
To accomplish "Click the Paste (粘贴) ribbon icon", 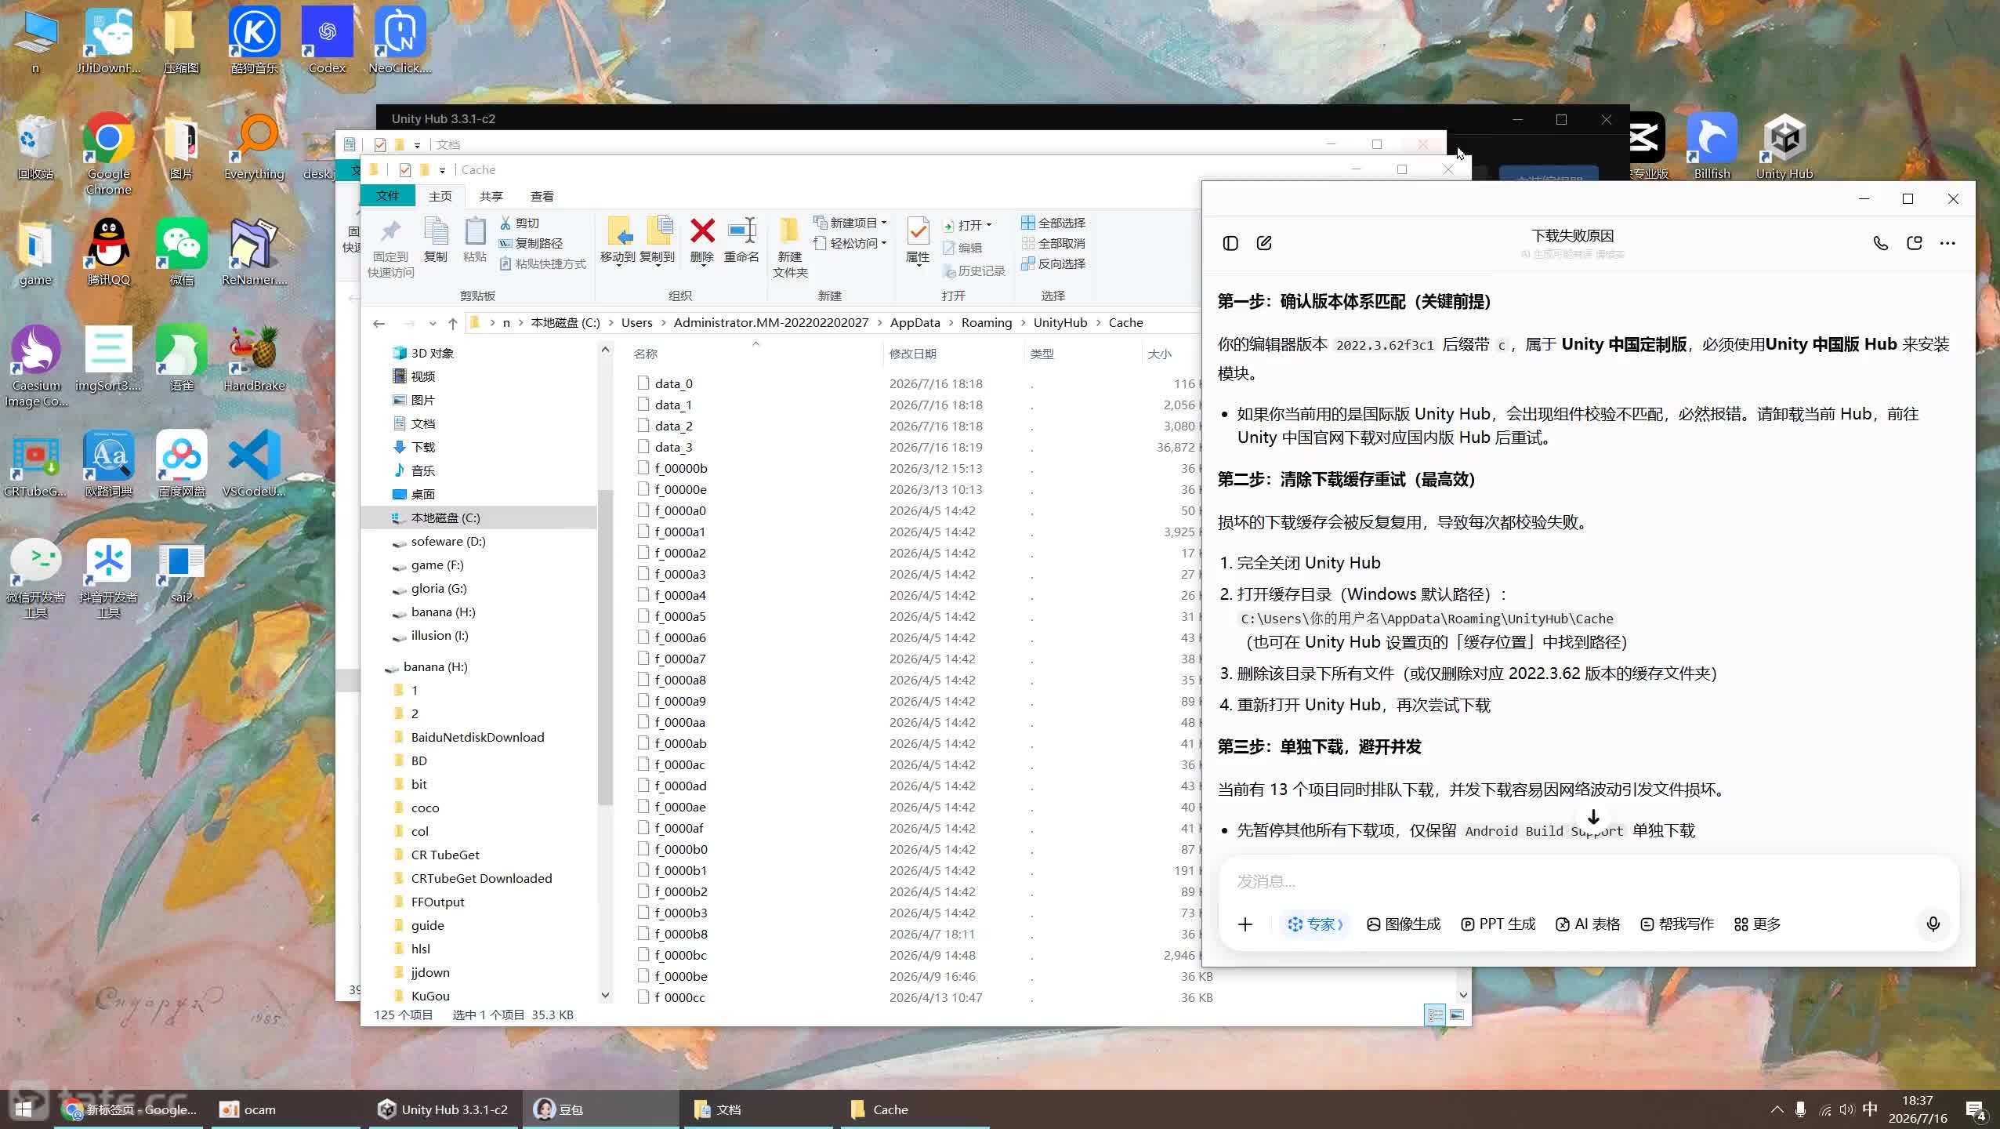I will (x=475, y=240).
